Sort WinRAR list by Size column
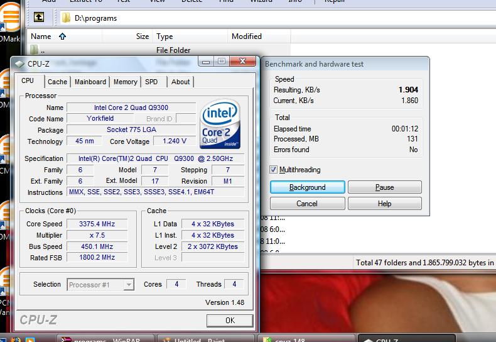Screen dimensions: 496x342 [x=127, y=36]
